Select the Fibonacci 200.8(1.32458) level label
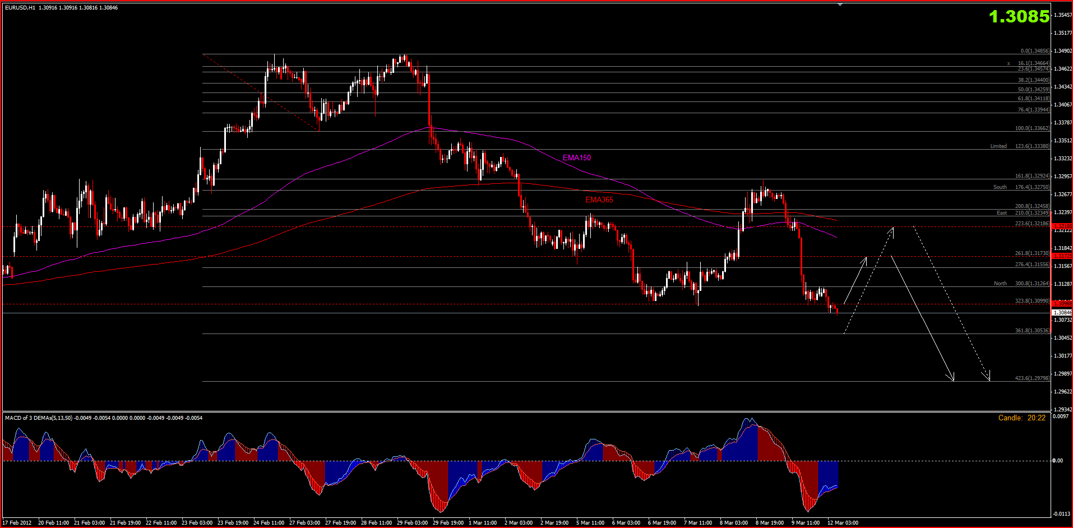1073x528 pixels. (1032, 206)
